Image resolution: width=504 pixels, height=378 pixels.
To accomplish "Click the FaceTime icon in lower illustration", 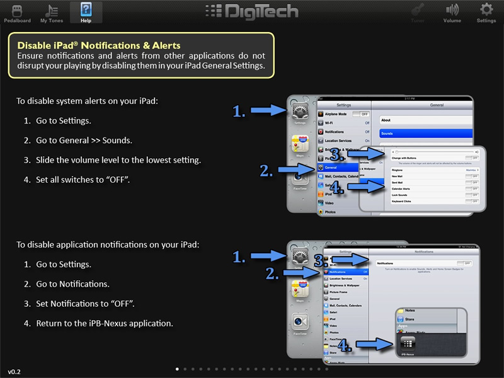I will tap(300, 321).
